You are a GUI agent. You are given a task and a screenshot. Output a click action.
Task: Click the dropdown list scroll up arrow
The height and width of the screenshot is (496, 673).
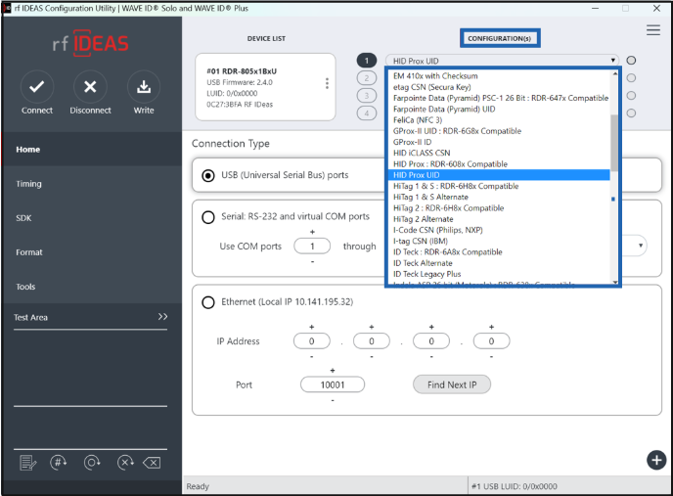[x=614, y=74]
